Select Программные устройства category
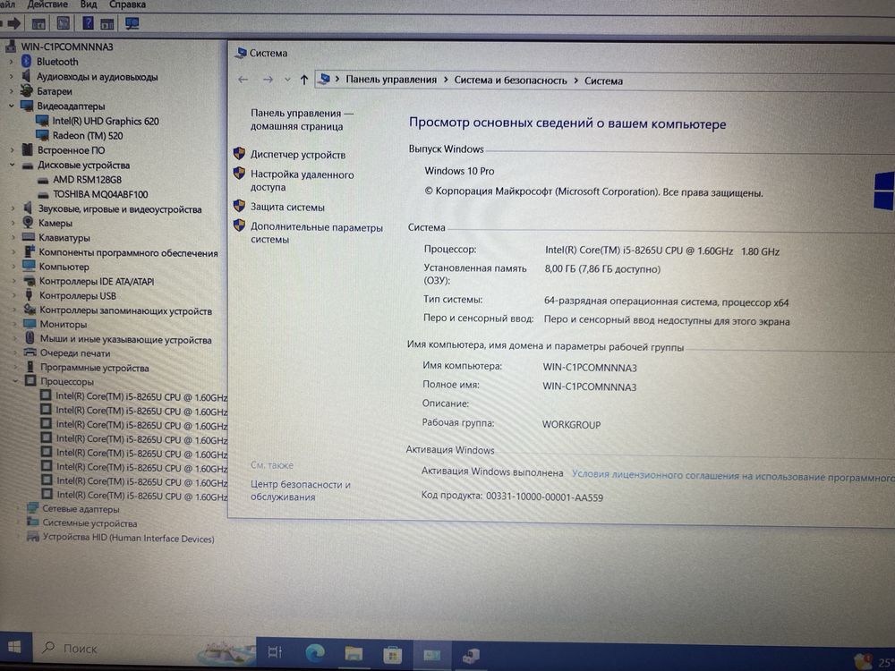Viewport: 895px width, 671px height. [x=94, y=368]
